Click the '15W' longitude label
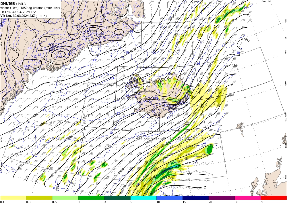Image resolution: width=287 pixels, height=204 pixels. coord(174,1)
